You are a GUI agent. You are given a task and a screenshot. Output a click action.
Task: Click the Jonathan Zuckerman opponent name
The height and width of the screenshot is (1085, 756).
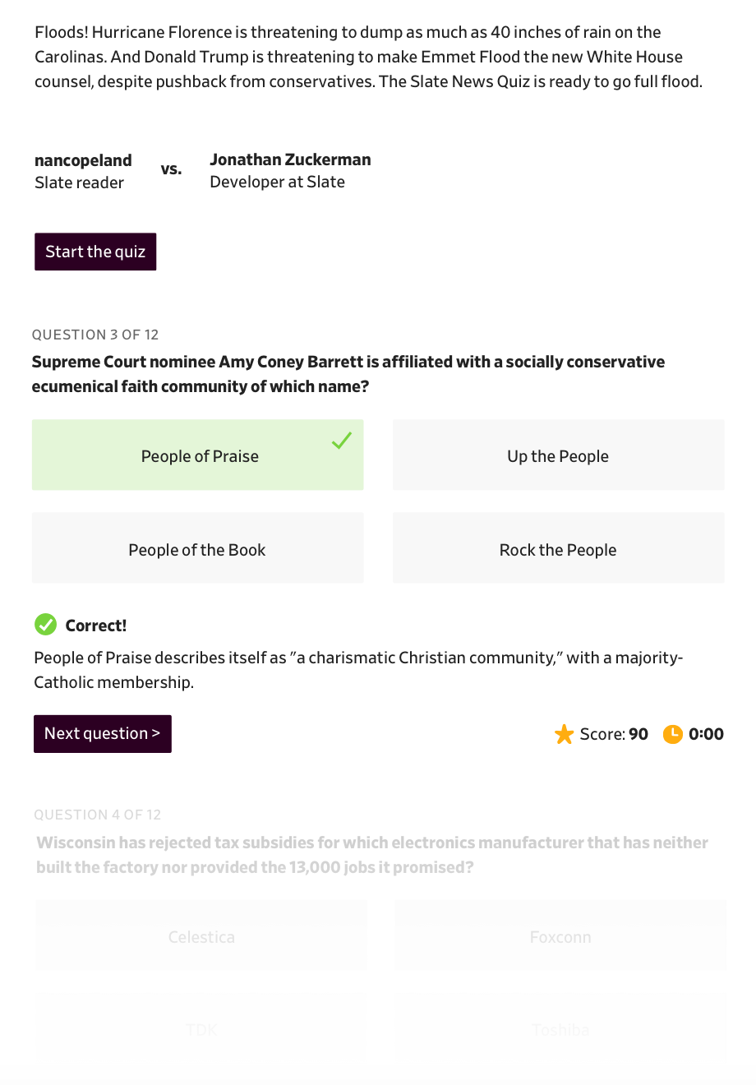point(290,159)
